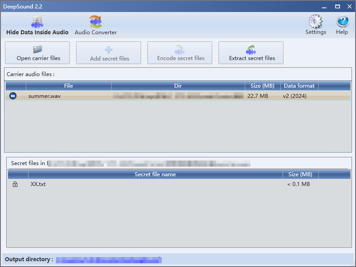Viewport: 356px width, 267px height.
Task: Click the Open carrier files button
Action: point(37,53)
